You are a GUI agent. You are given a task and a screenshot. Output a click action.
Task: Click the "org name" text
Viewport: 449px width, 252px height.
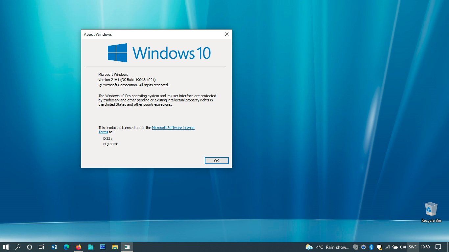coord(111,144)
